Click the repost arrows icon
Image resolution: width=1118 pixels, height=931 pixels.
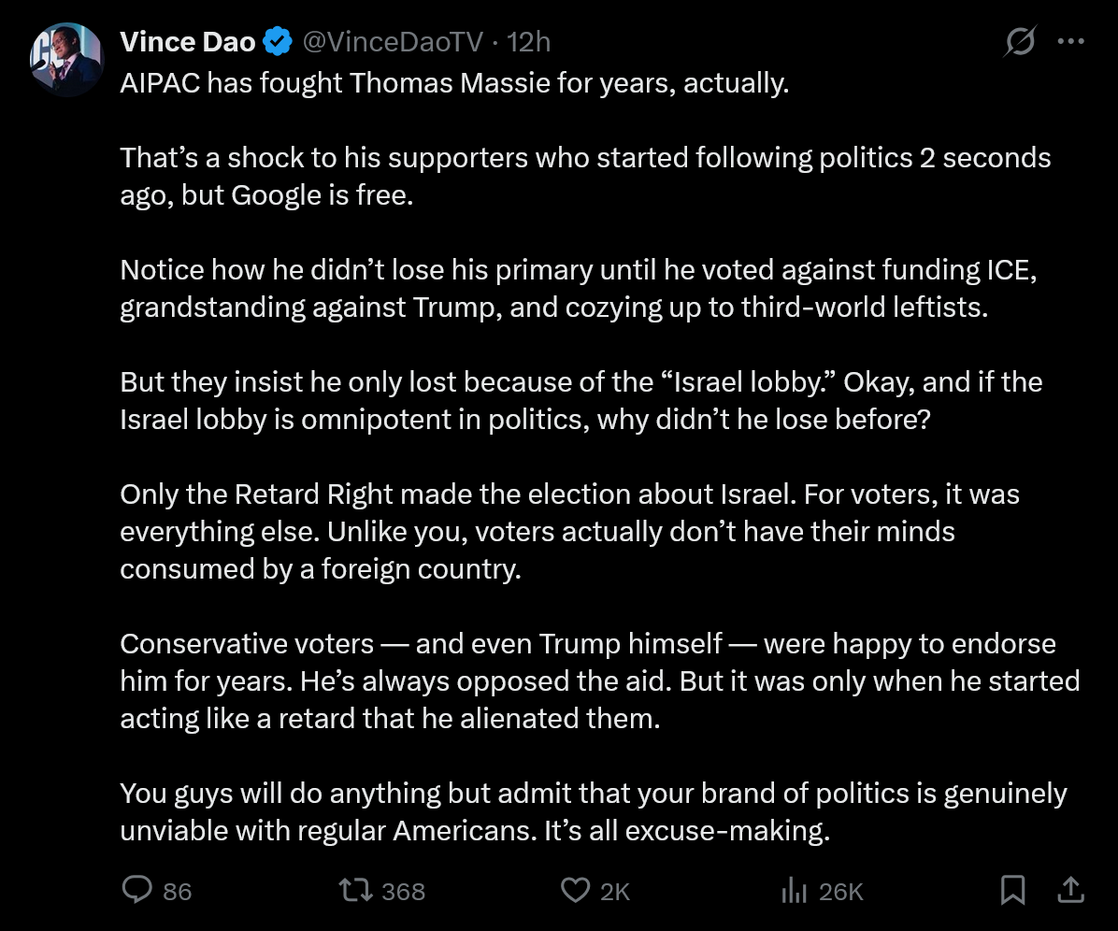coord(355,891)
